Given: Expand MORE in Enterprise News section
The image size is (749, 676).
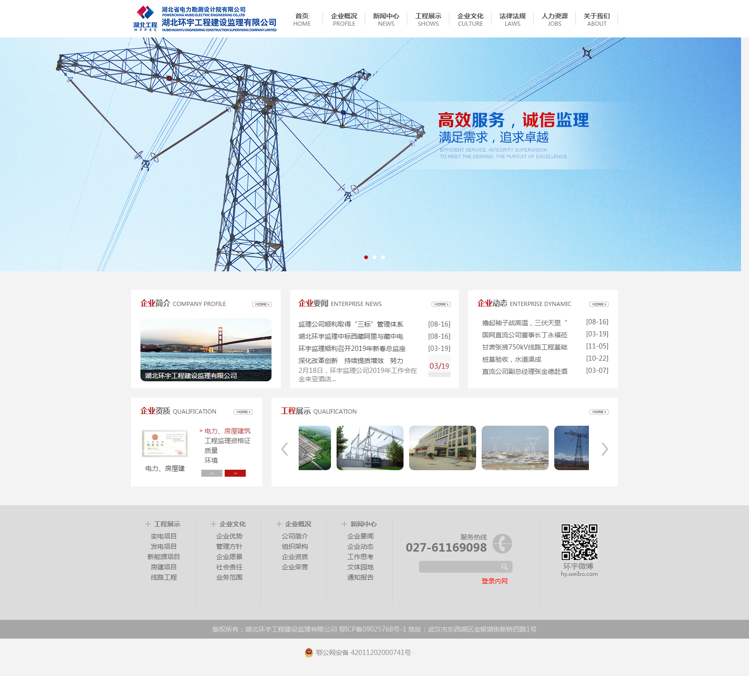Looking at the screenshot, I should pyautogui.click(x=441, y=305).
